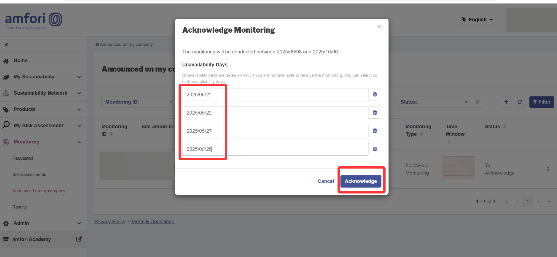Open the three-dot row actions menu
The image size is (557, 257).
point(548,169)
